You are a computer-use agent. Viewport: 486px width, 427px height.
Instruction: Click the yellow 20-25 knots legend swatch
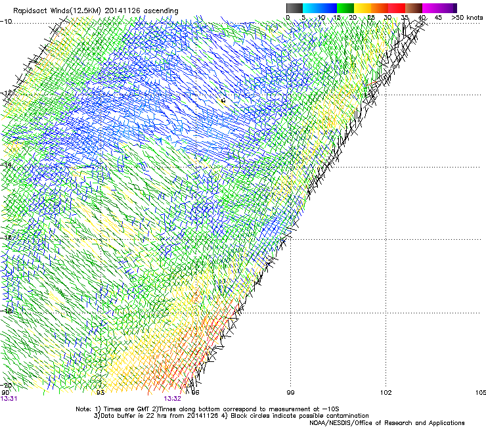363,8
